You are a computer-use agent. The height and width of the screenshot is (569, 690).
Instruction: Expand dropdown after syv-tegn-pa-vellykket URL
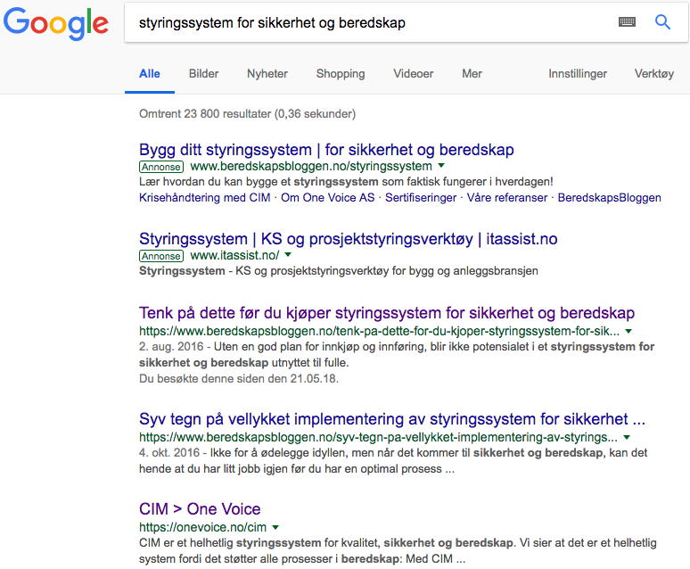tap(627, 437)
